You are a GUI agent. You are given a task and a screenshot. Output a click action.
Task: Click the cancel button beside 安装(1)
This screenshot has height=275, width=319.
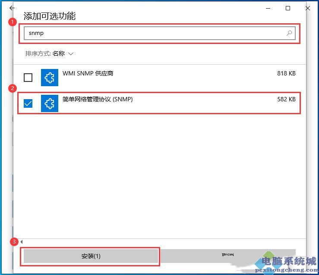point(227,255)
